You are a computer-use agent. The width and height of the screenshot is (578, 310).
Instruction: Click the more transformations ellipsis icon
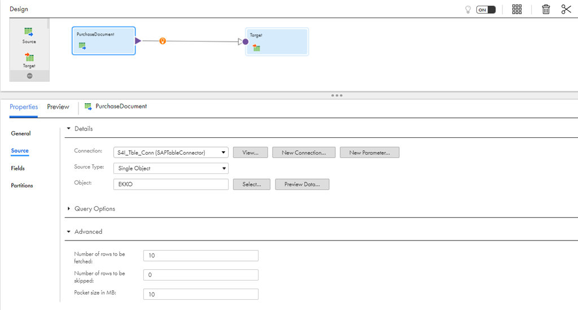click(29, 76)
